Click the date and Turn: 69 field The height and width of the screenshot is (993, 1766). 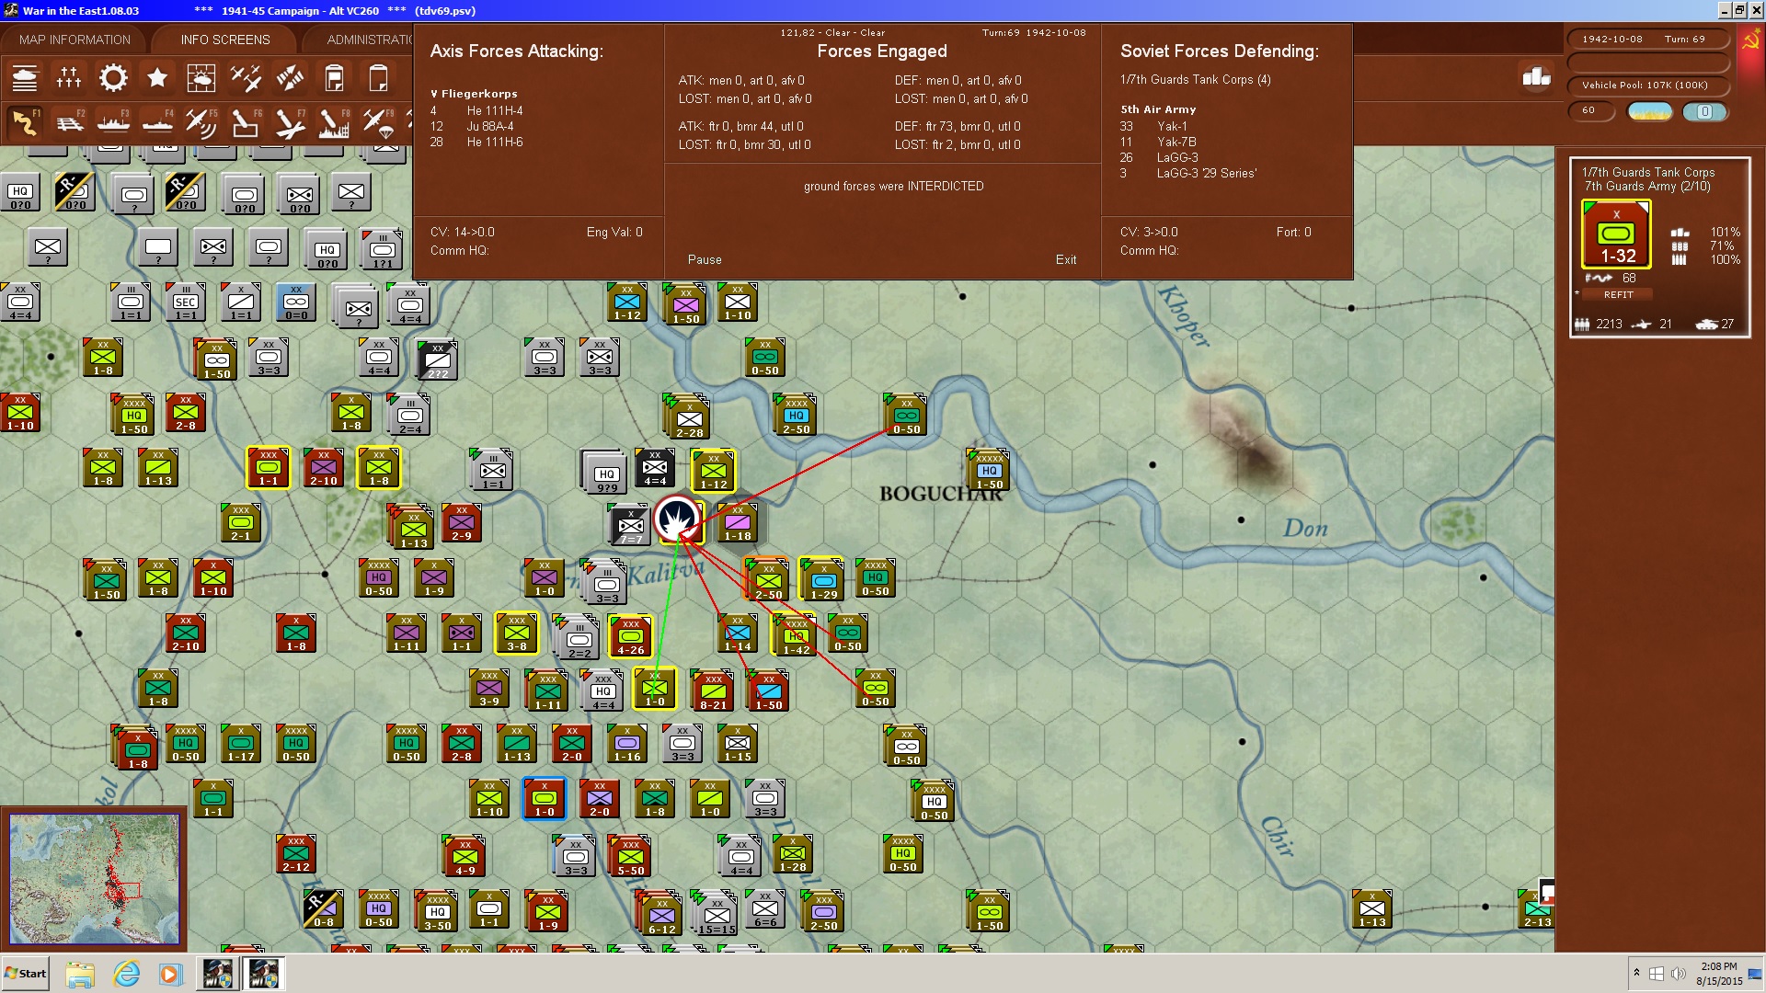[x=1647, y=40]
